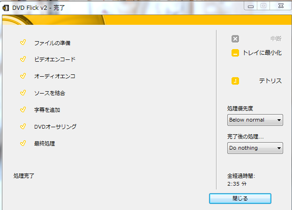Viewport: 292px width, 210px height.
Task: Click the 2:35 分 elapsed time value
Action: [237, 184]
